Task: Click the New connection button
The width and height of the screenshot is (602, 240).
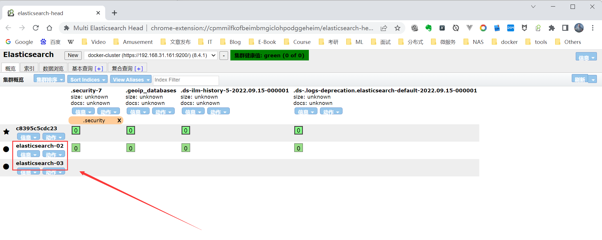Action: pos(73,55)
